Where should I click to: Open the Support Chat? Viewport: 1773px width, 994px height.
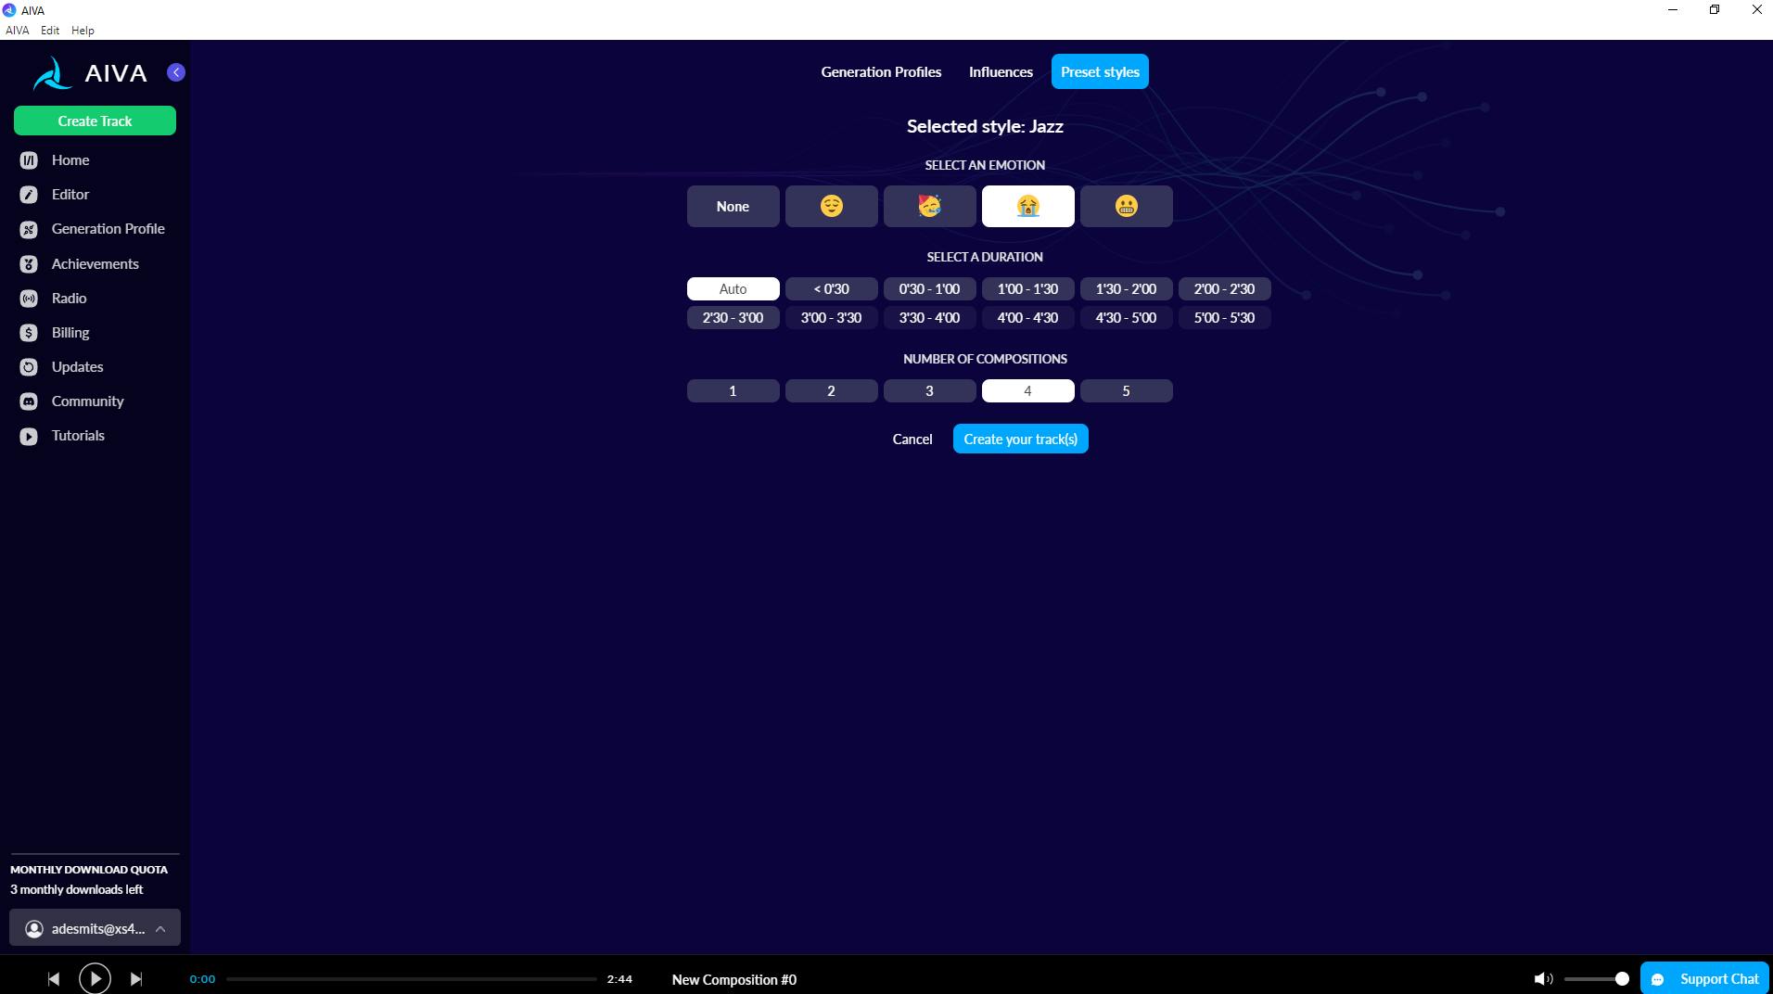click(x=1704, y=979)
